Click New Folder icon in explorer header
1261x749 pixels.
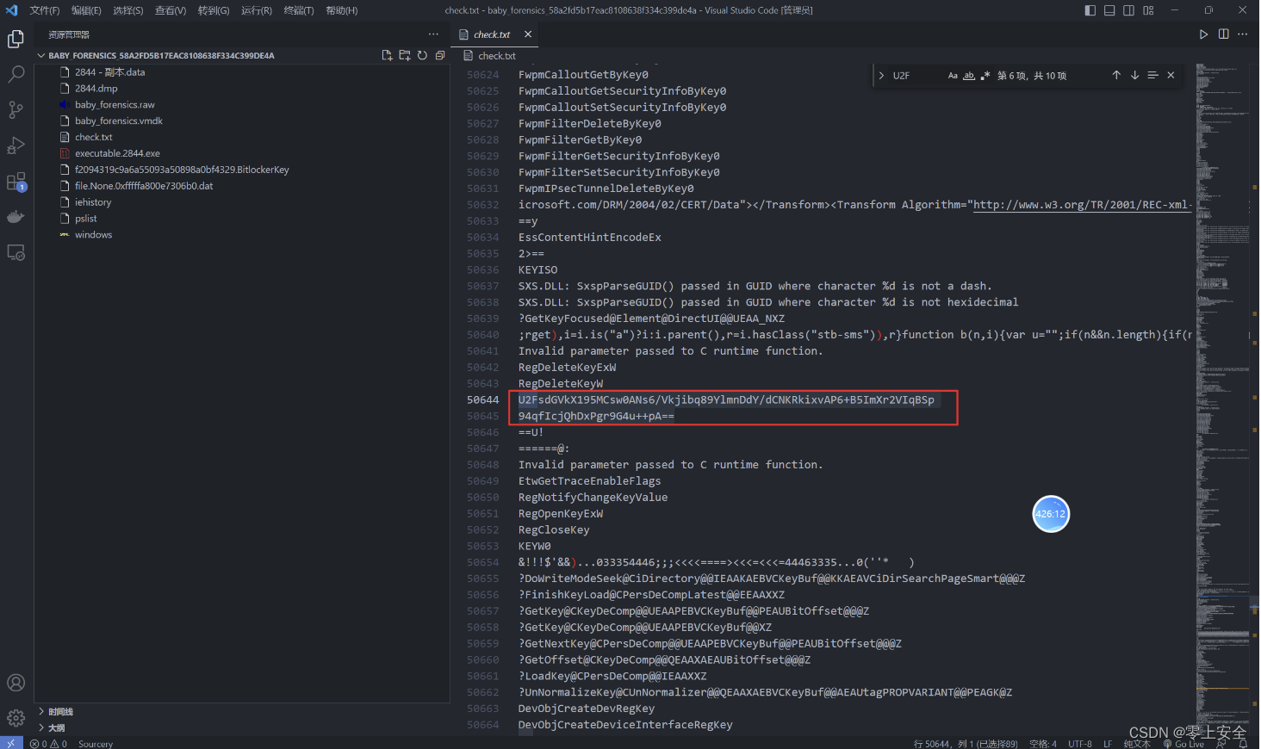[x=405, y=55]
